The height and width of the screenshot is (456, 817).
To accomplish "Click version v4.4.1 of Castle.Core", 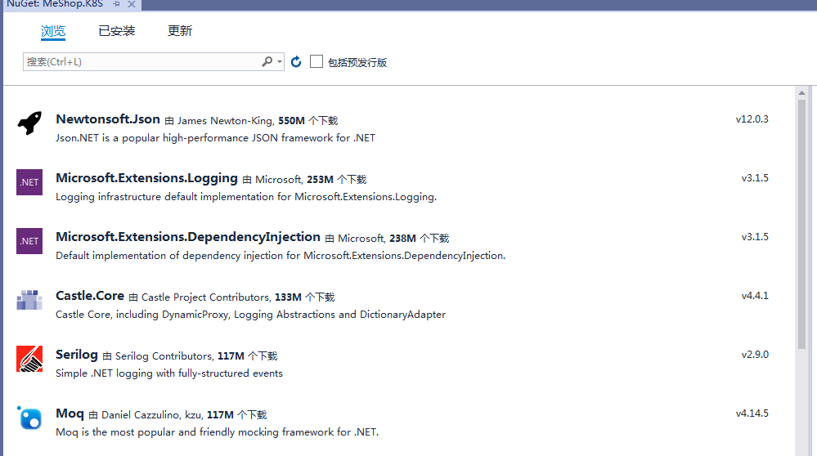I will point(755,296).
